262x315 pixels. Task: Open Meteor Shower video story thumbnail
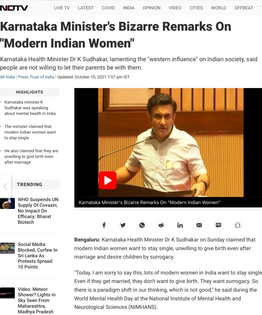[7, 293]
